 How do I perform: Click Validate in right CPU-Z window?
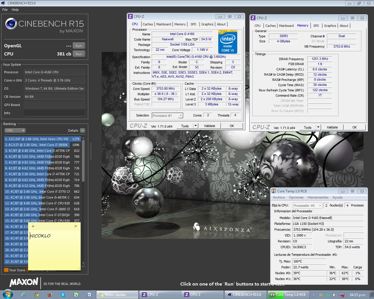click(x=332, y=127)
